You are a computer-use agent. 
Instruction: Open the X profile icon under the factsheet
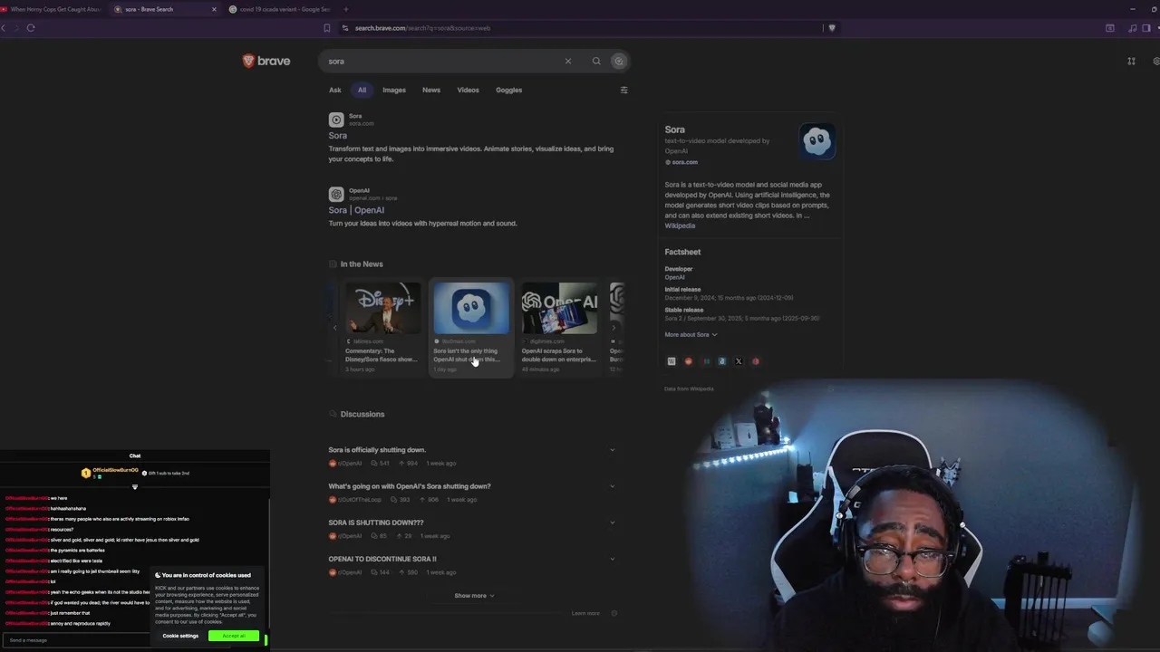click(739, 361)
